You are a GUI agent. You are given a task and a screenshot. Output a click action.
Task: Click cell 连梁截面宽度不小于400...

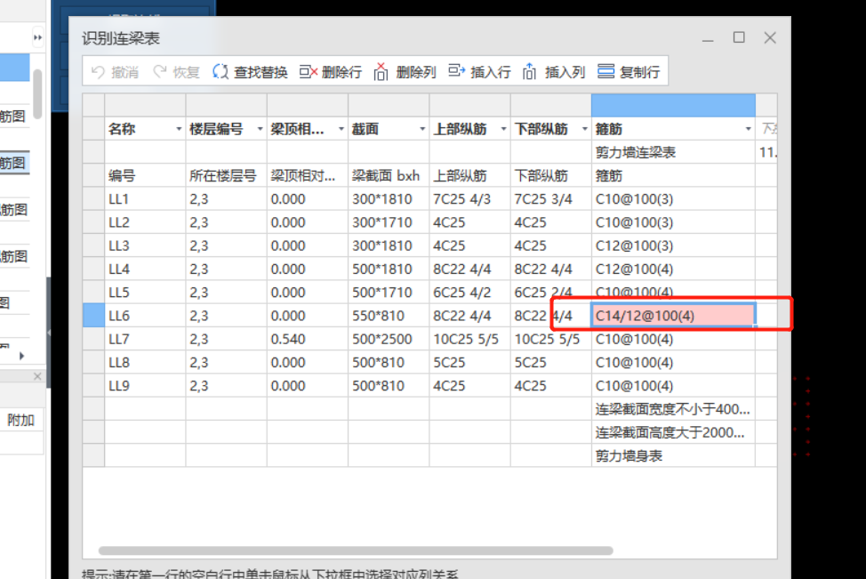[673, 409]
